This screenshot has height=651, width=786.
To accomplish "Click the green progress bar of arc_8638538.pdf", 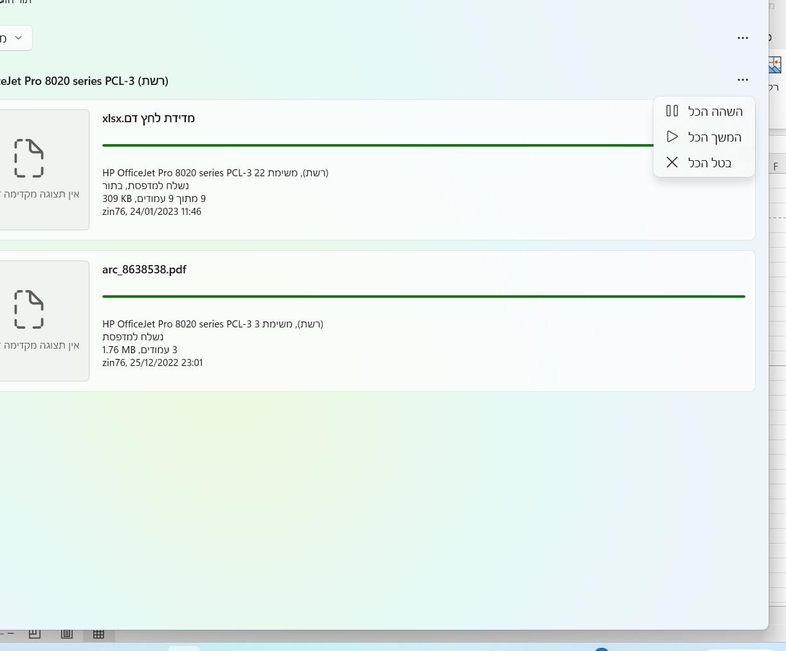I will point(423,297).
